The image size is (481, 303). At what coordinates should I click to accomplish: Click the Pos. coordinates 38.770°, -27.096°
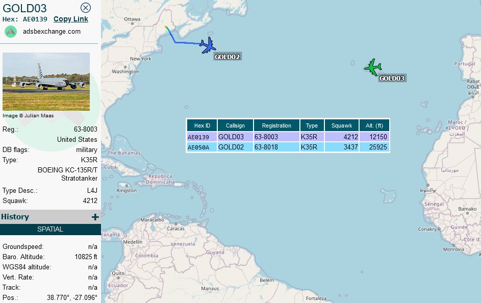[x=72, y=297]
